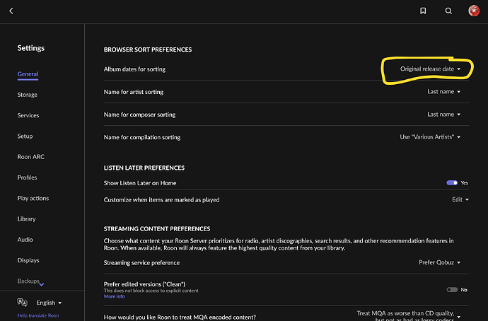Open the artist sorting Last name dropdown
Screen dimensions: 488x321
coord(444,91)
